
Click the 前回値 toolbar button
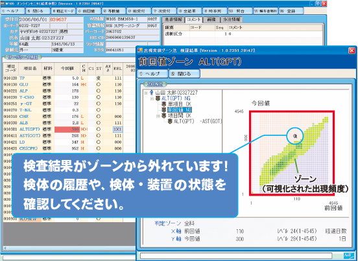click(x=88, y=11)
